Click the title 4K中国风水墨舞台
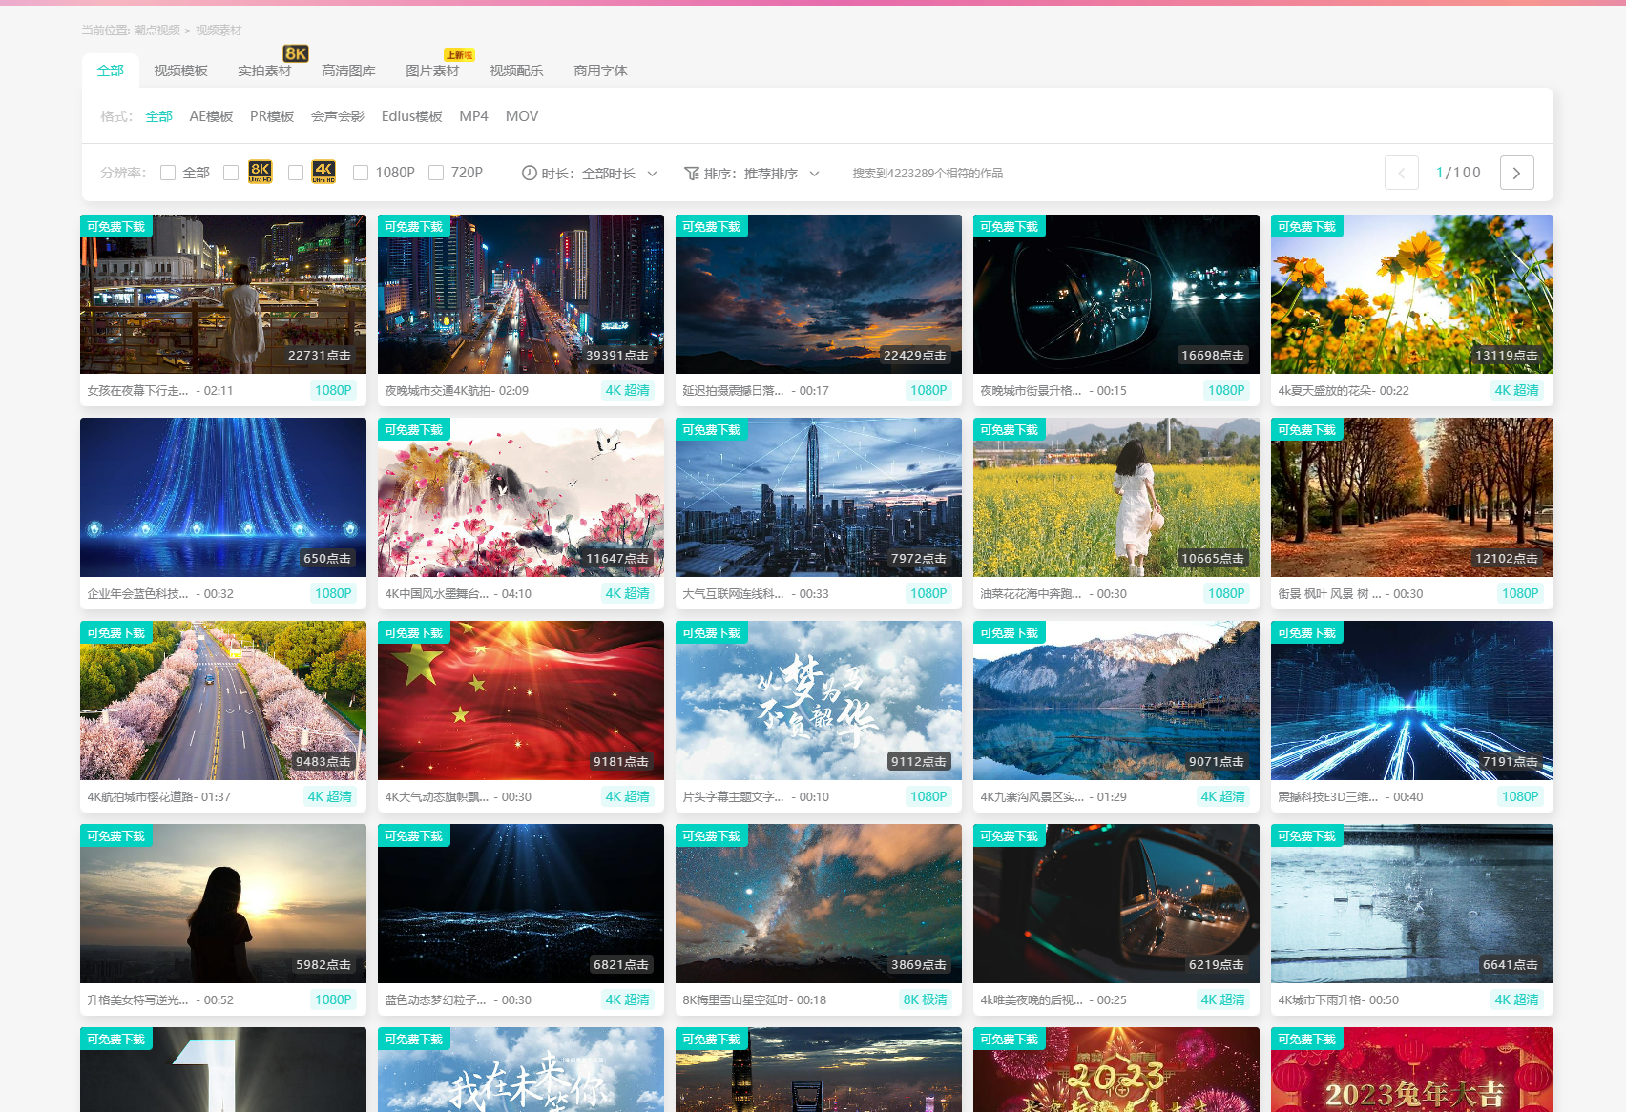This screenshot has width=1626, height=1112. [x=436, y=593]
